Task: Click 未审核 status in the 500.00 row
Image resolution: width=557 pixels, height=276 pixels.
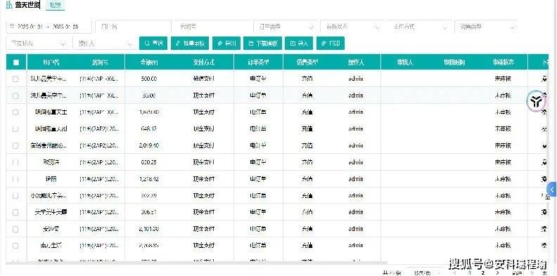Action: (503, 79)
